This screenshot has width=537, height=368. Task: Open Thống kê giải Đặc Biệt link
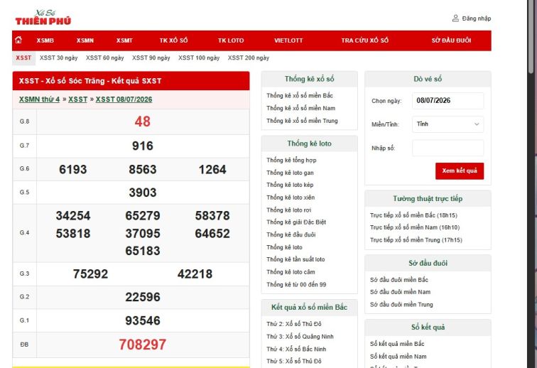296,222
